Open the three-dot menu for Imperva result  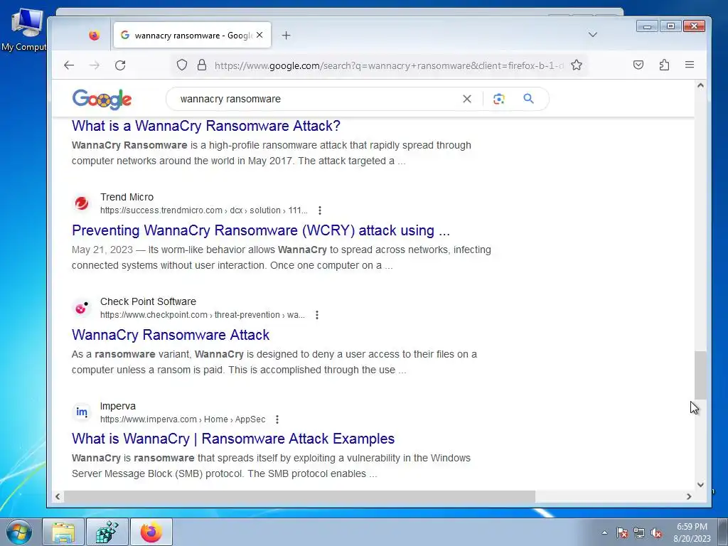tap(277, 419)
